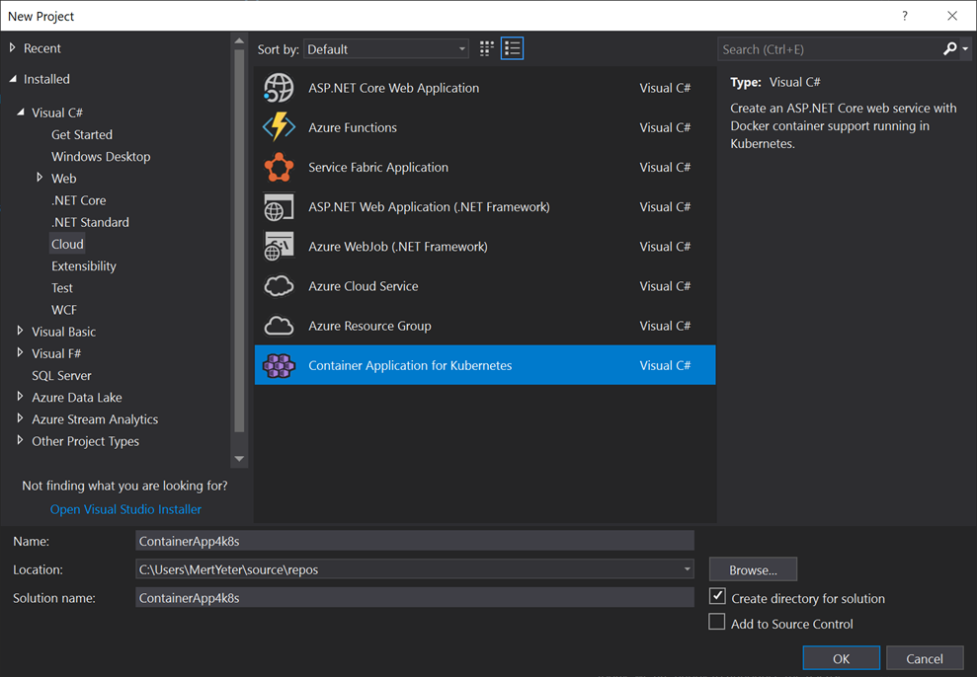
Task: Click the Search (Ctrl+E) box
Action: (829, 49)
